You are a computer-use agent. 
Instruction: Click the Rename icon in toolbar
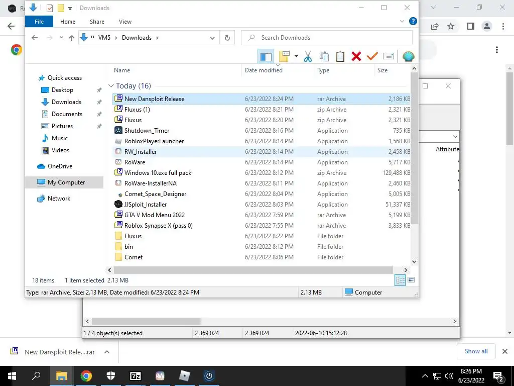(x=388, y=56)
